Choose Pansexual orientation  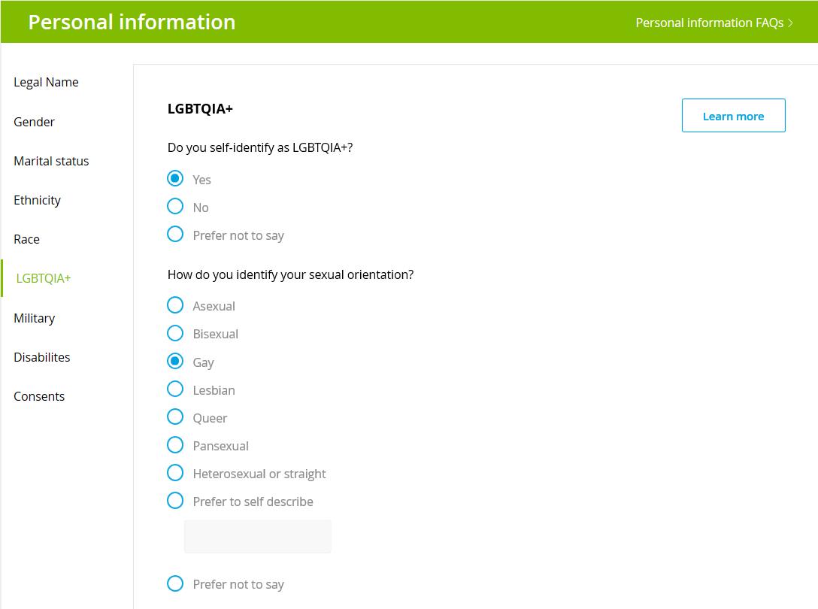[x=175, y=445]
